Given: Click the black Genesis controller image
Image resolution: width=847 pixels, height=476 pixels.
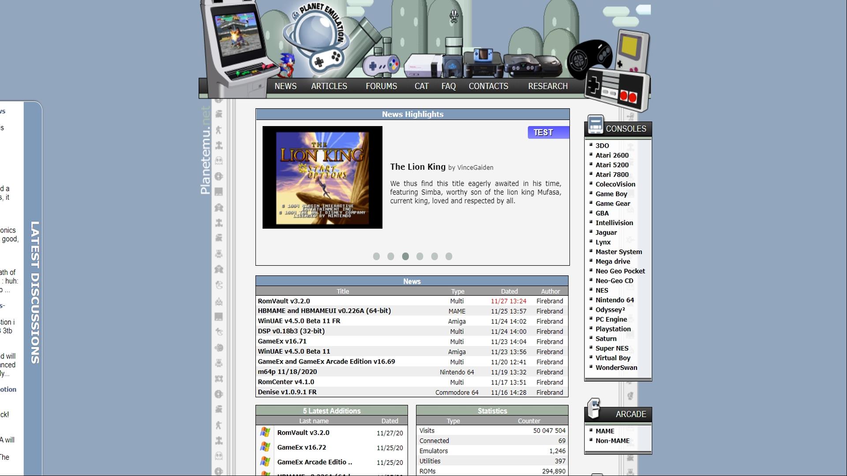Looking at the screenshot, I should click(589, 59).
